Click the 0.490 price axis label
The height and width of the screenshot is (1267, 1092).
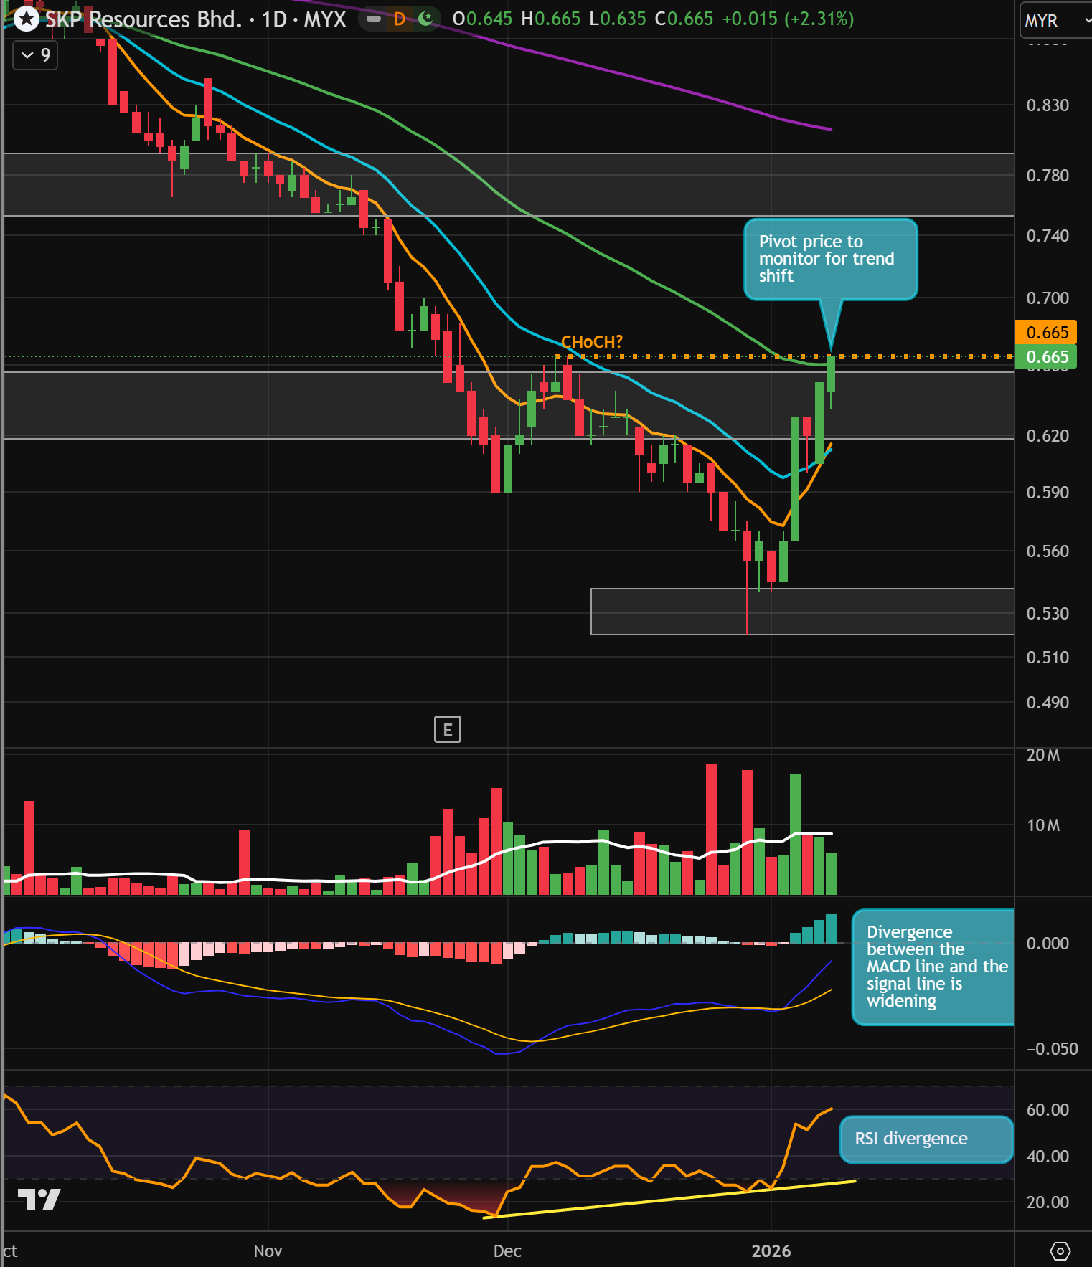click(x=1048, y=703)
